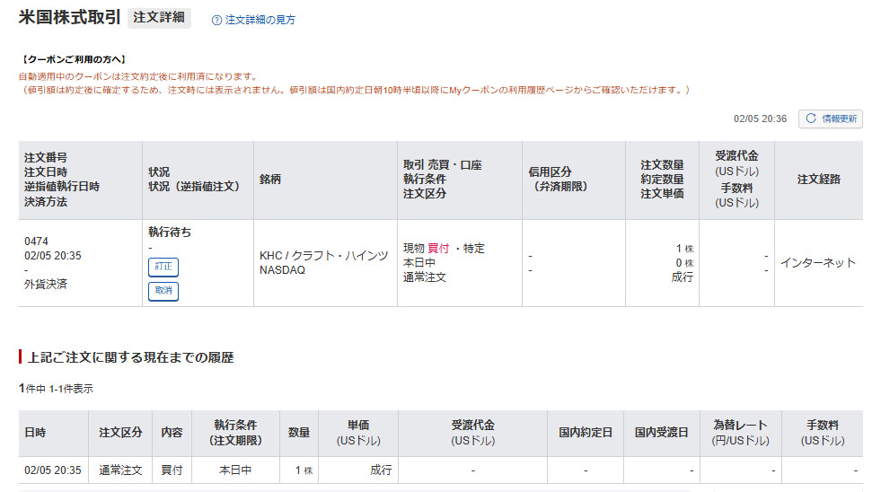881x492 pixels.
Task: Click the question mark help icon
Action: (216, 20)
